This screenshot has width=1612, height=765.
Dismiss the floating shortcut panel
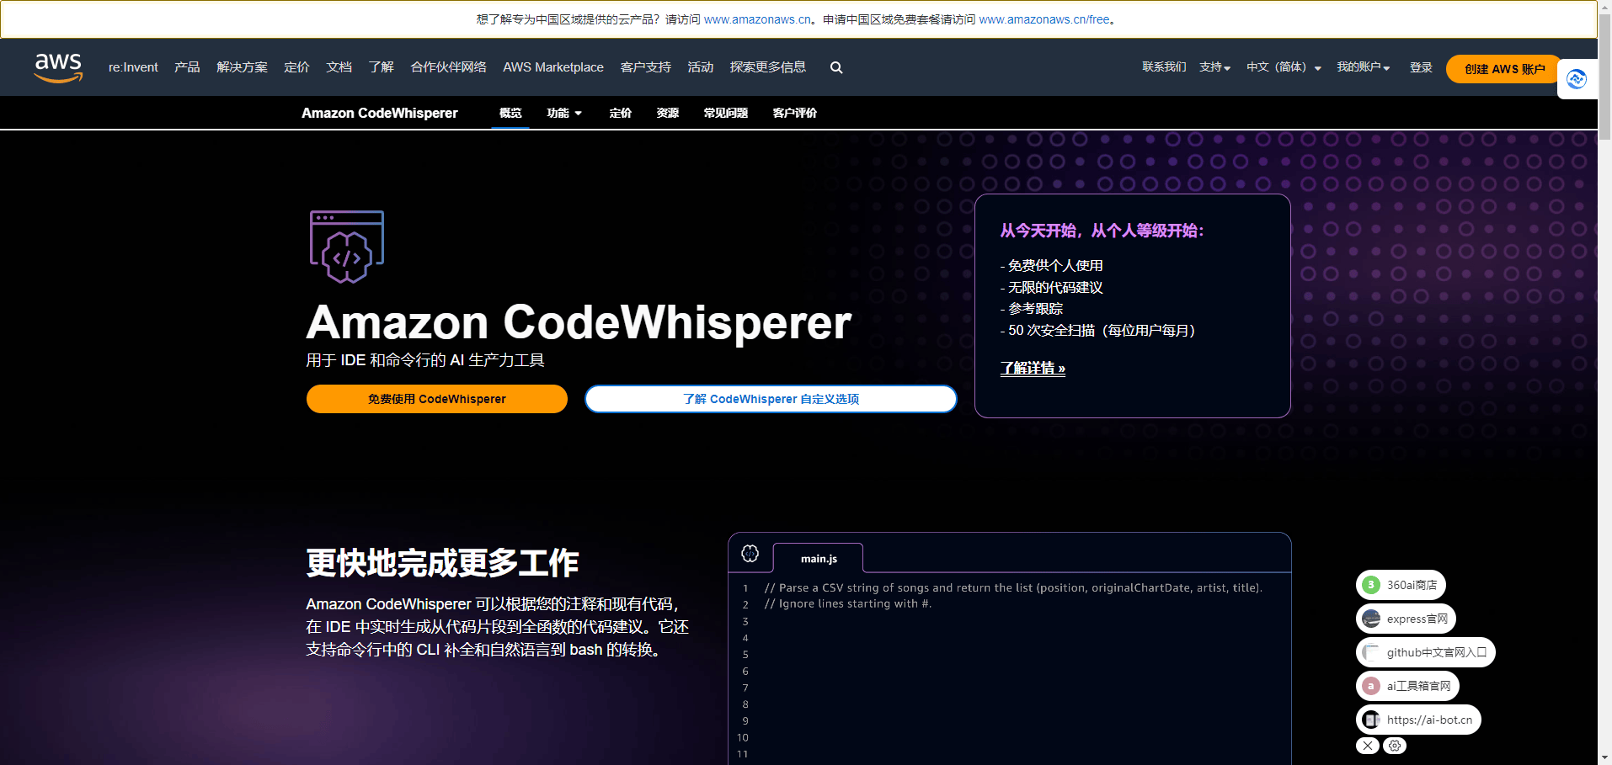1367,746
